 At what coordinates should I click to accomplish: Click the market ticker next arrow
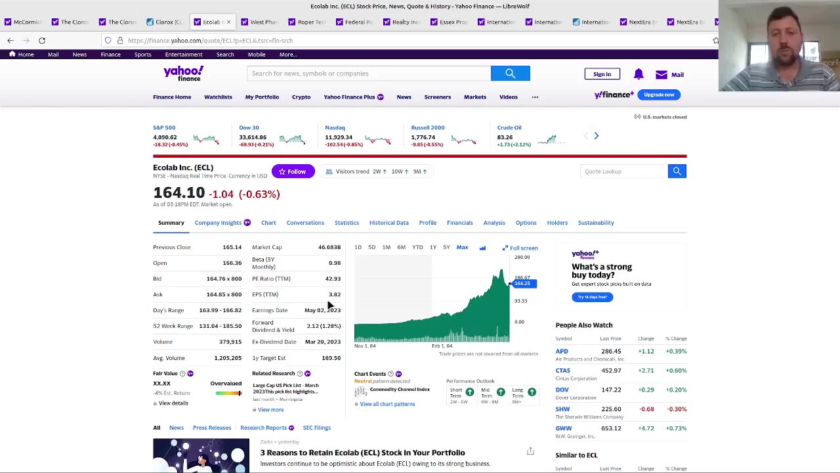596,136
